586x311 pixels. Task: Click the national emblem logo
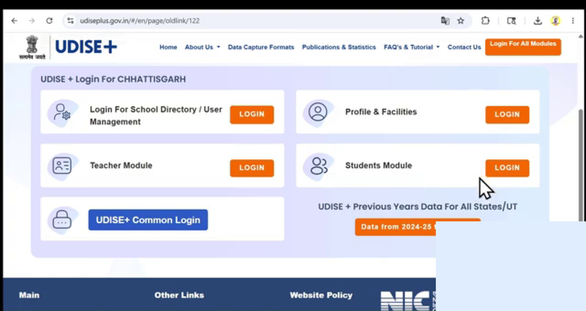coord(32,47)
